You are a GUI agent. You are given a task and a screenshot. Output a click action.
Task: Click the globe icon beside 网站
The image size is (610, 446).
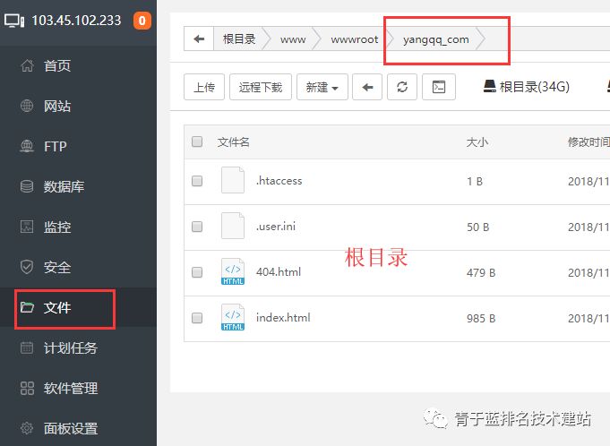coord(27,106)
